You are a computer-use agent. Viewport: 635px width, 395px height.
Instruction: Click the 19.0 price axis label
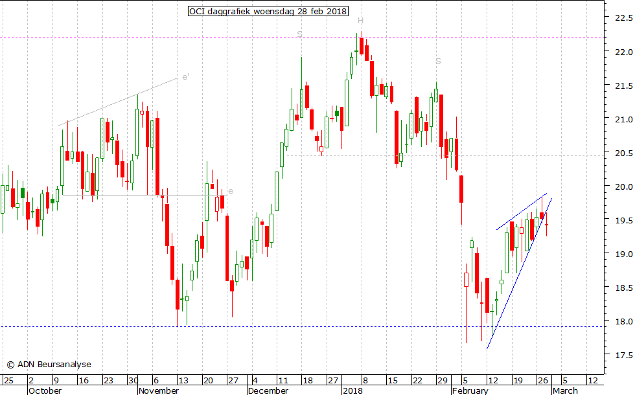(623, 254)
